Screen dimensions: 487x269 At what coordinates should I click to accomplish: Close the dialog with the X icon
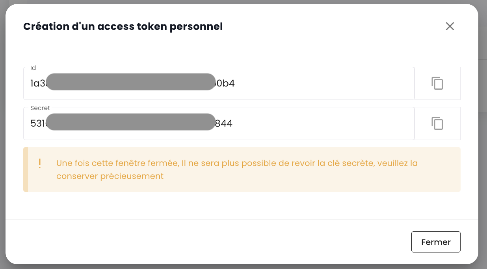[x=450, y=26]
